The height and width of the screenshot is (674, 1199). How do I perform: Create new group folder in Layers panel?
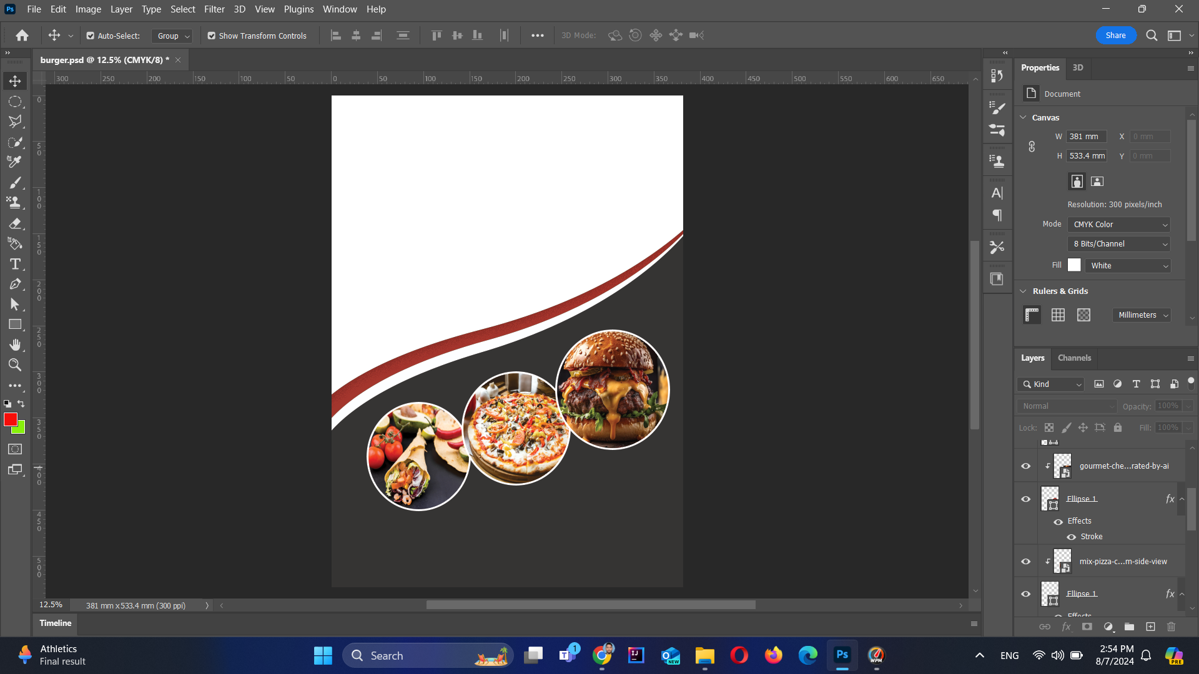(x=1129, y=627)
